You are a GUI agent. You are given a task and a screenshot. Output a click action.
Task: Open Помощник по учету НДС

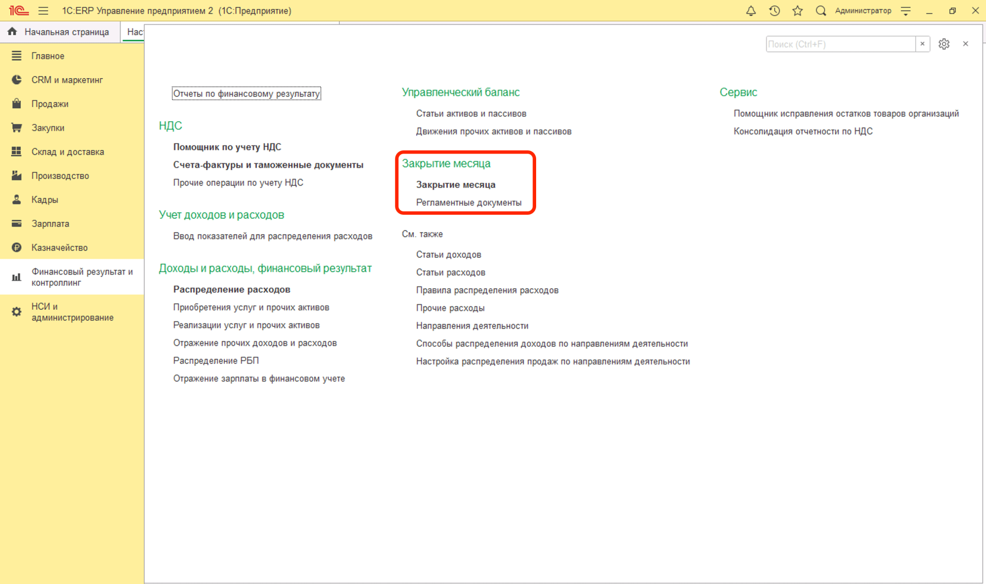coord(227,147)
